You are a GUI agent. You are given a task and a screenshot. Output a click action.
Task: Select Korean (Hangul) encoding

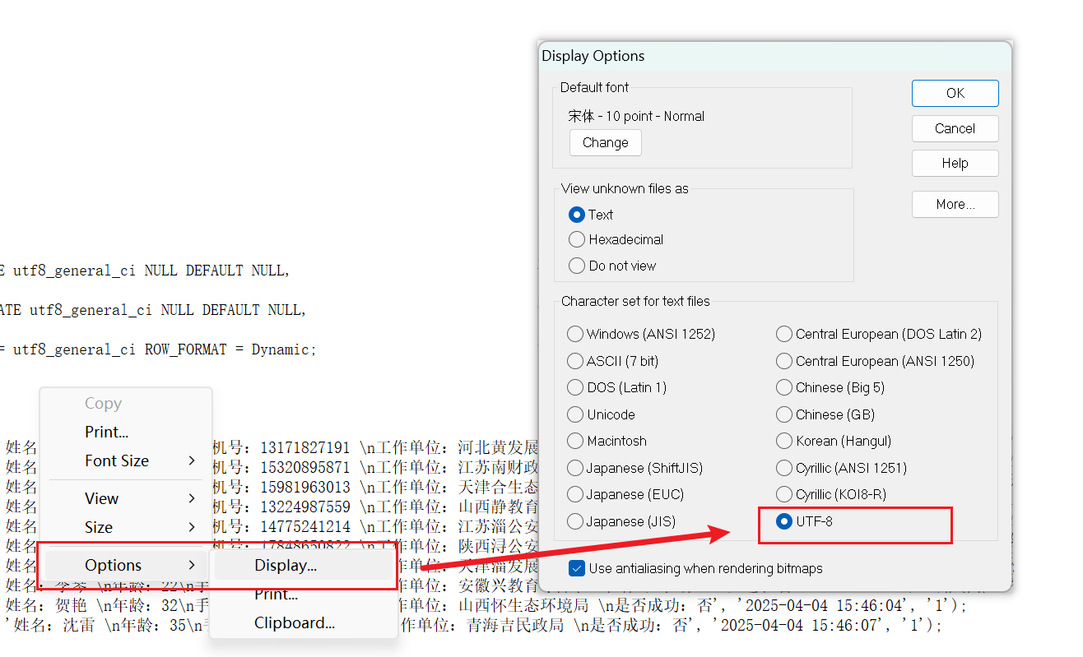coord(785,442)
